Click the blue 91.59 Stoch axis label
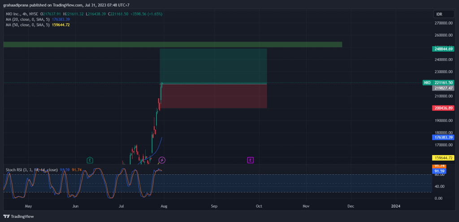The height and width of the screenshot is (222, 459). coord(439,171)
